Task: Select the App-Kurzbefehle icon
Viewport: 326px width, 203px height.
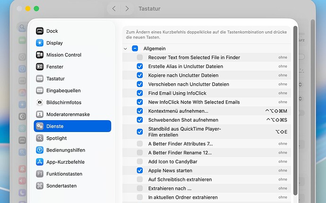Action: 40,162
